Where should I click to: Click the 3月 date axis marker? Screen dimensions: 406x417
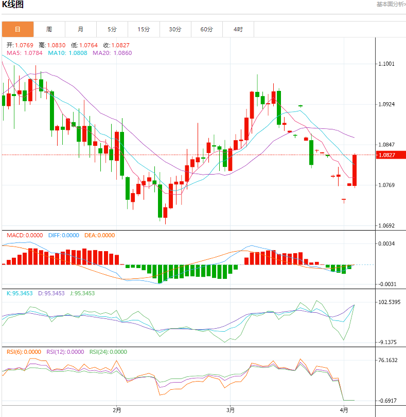coord(230,410)
